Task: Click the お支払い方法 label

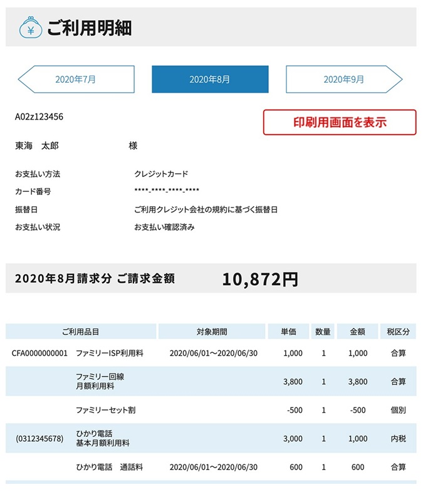Action: (38, 174)
